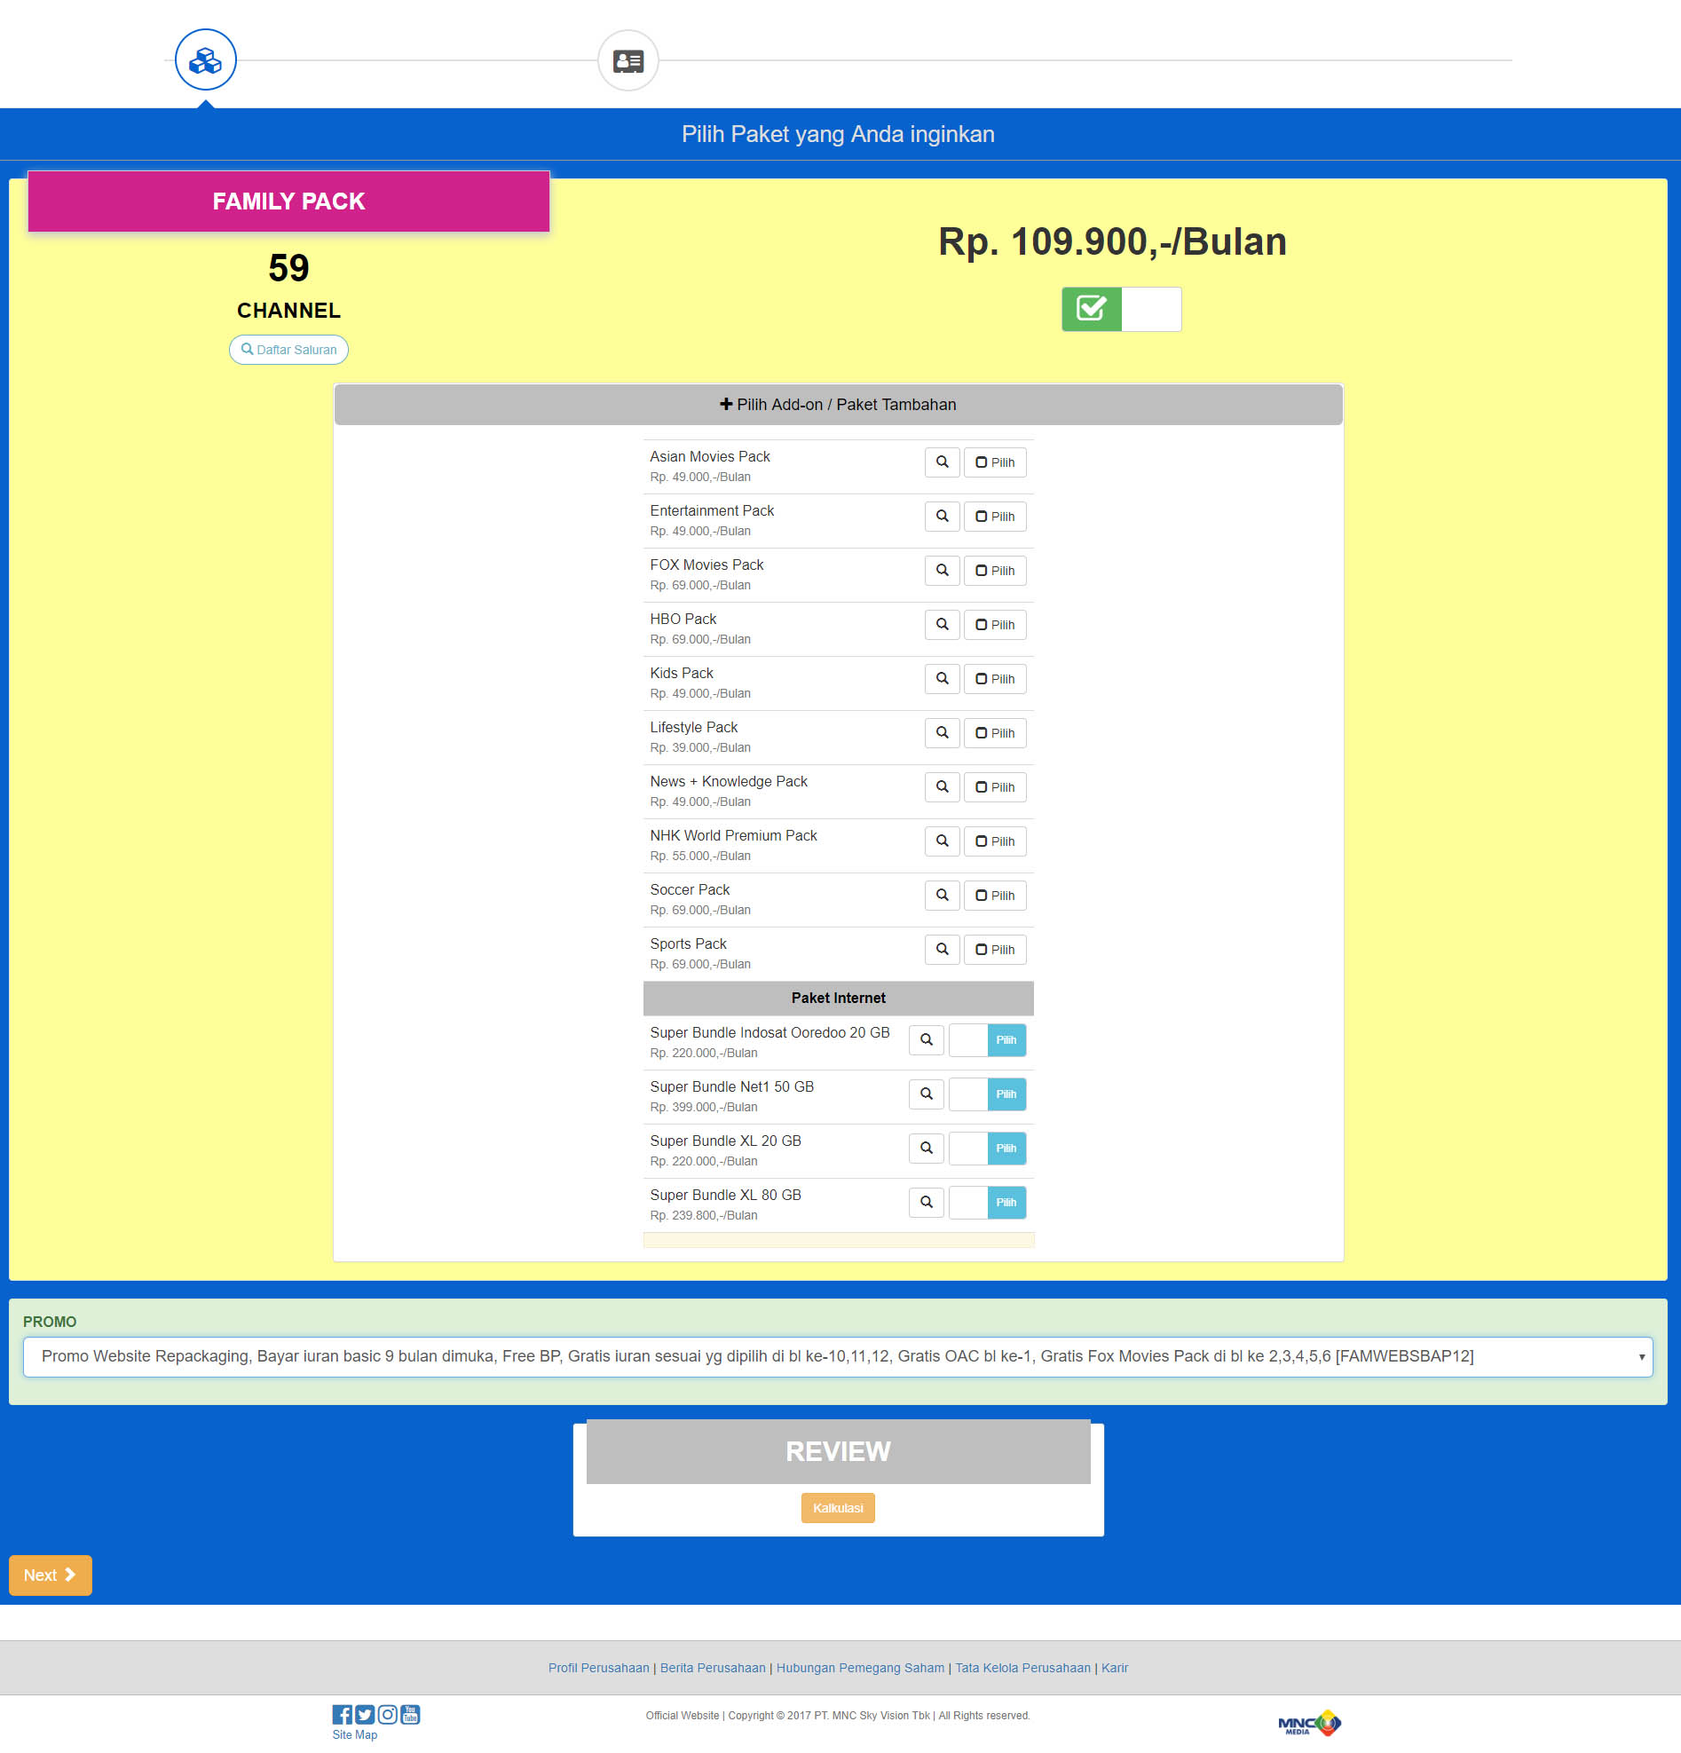The height and width of the screenshot is (1753, 1681).
Task: Click the Next button
Action: click(50, 1575)
